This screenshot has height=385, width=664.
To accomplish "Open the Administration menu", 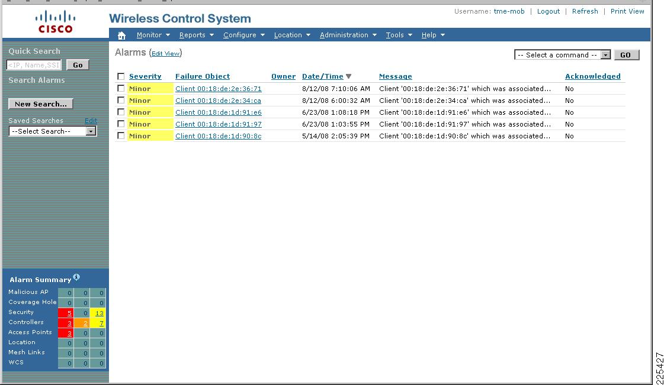I will 348,35.
